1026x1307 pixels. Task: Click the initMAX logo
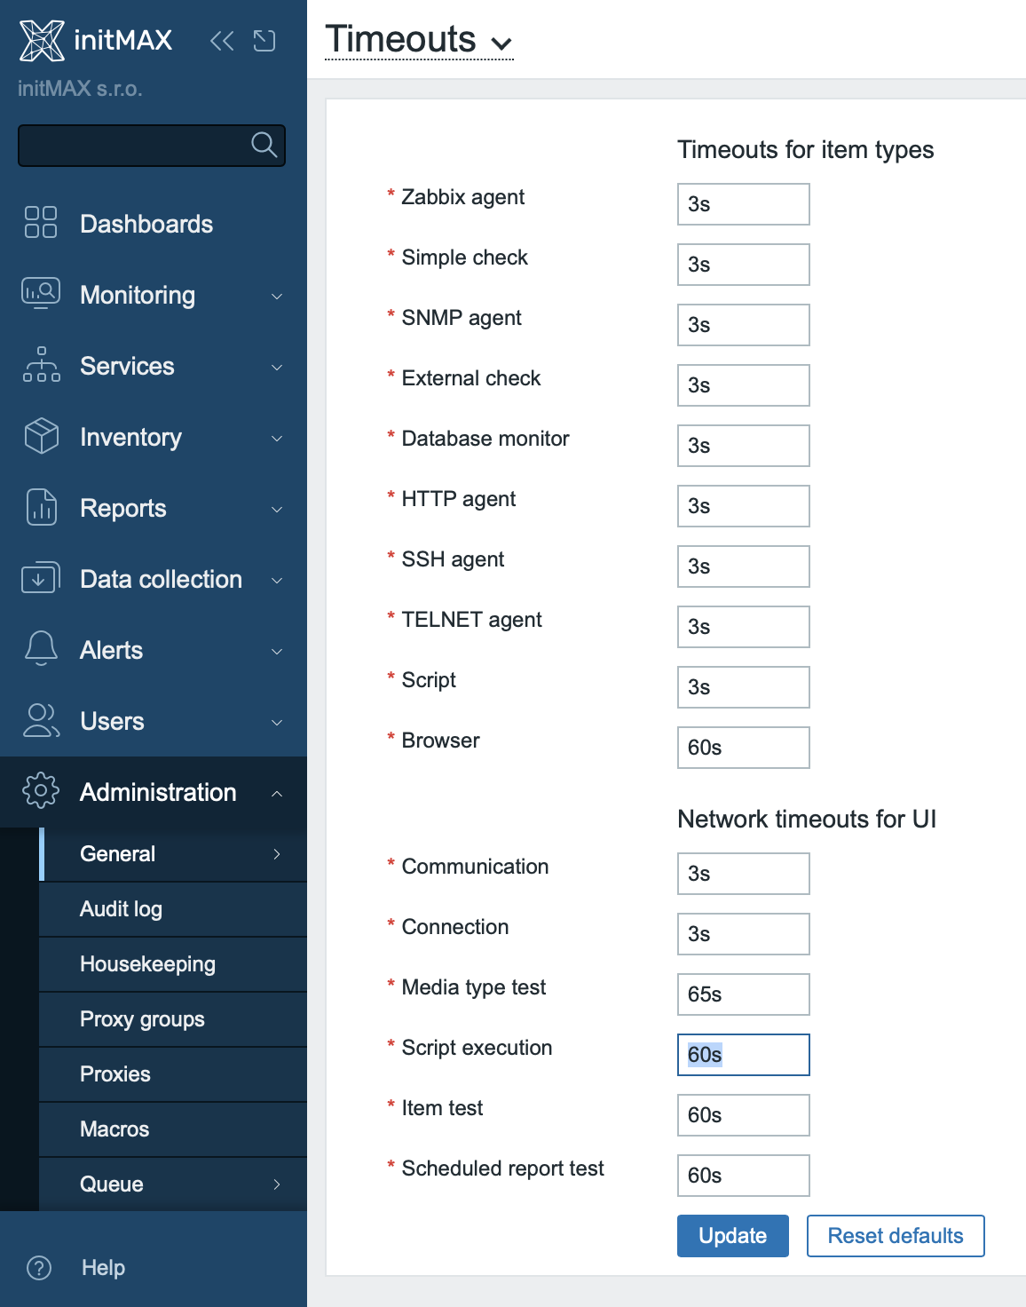point(96,40)
